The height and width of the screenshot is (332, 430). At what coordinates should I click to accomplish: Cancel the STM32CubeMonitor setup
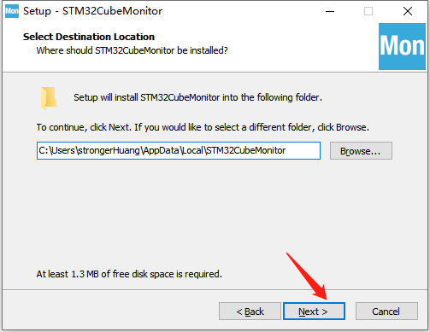(x=386, y=312)
